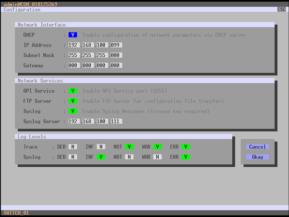The image size is (289, 217).
Task: Select Gateway fourth octet field
Action: (x=116, y=65)
